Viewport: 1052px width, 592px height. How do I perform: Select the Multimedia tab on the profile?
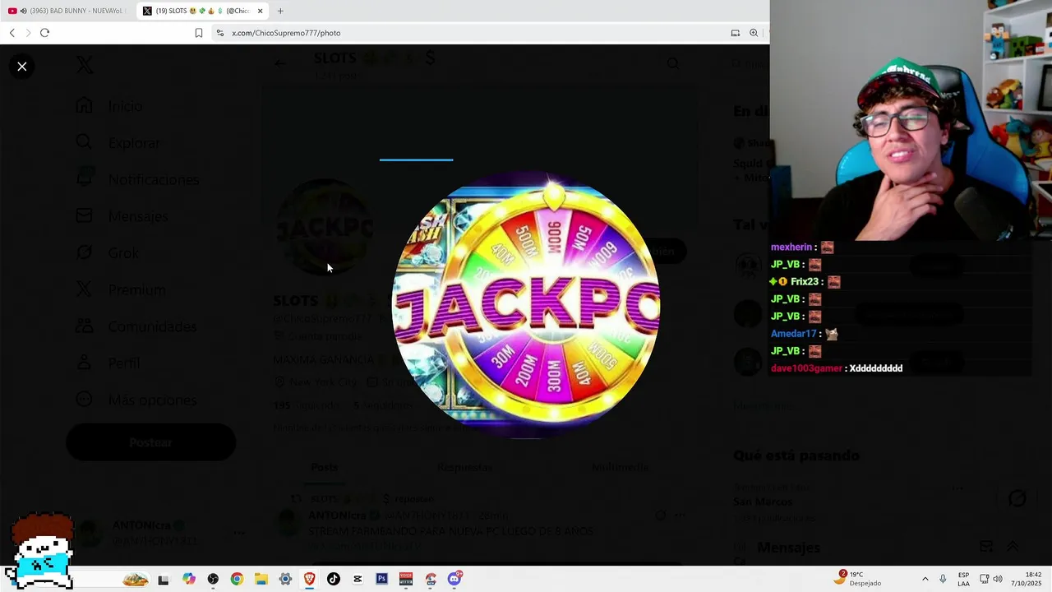coord(620,467)
